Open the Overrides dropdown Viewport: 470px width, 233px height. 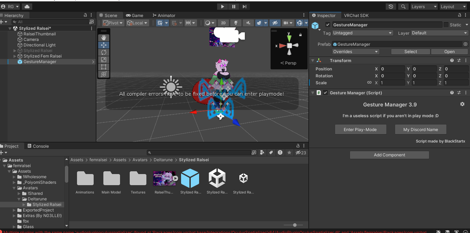pyautogui.click(x=356, y=52)
